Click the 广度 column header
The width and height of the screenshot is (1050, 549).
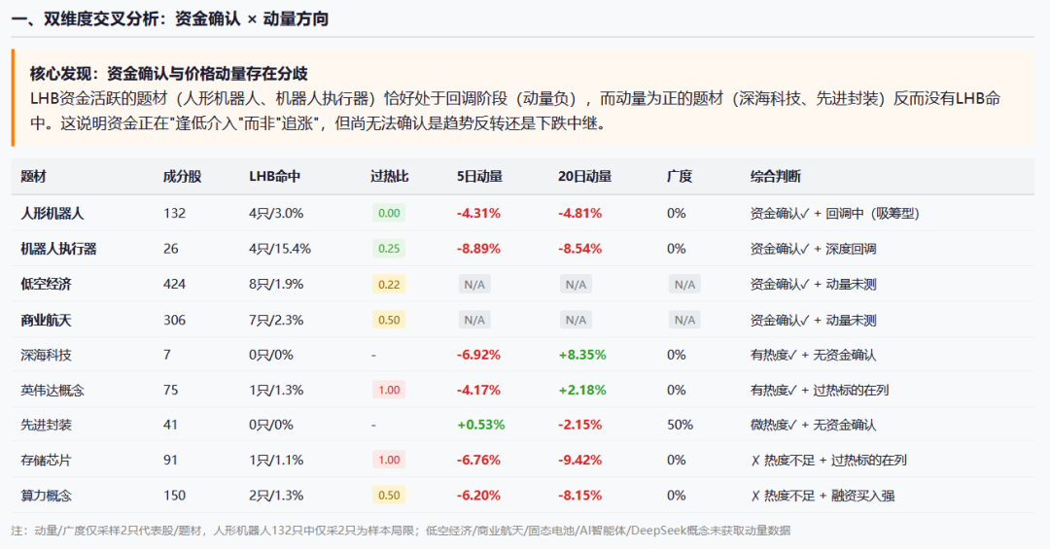click(679, 177)
